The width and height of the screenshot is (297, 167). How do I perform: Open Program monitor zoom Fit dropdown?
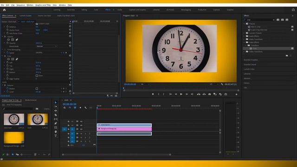coord(145,84)
